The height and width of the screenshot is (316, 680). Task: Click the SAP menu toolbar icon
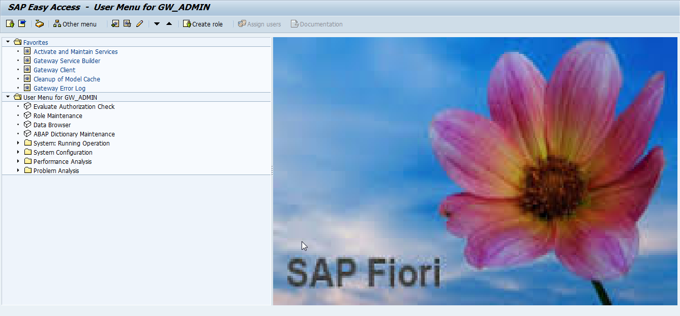pos(22,24)
